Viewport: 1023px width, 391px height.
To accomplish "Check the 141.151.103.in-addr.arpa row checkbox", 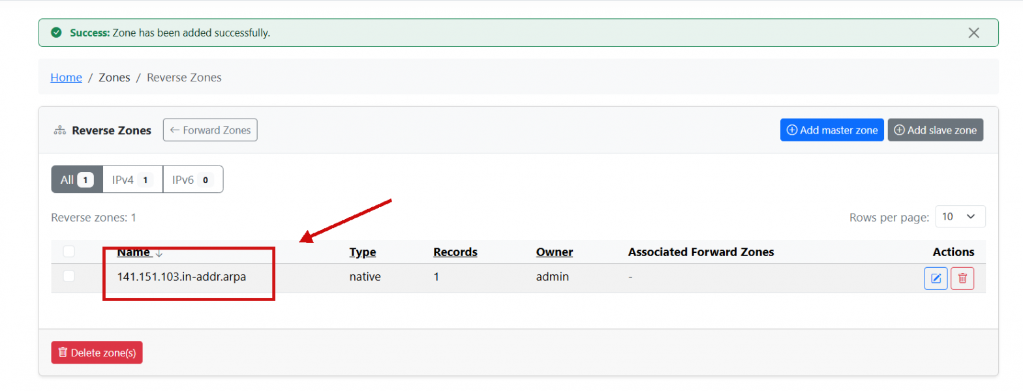I will [69, 276].
